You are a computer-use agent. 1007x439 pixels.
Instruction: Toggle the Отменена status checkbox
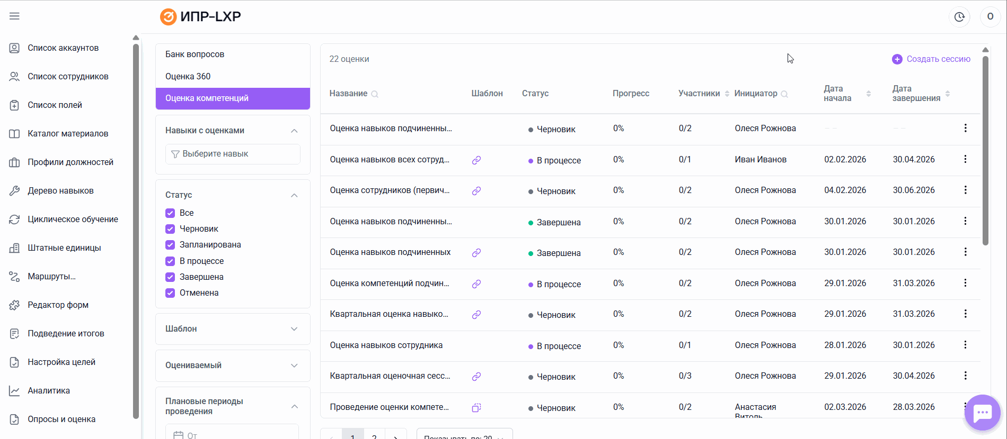pyautogui.click(x=170, y=293)
